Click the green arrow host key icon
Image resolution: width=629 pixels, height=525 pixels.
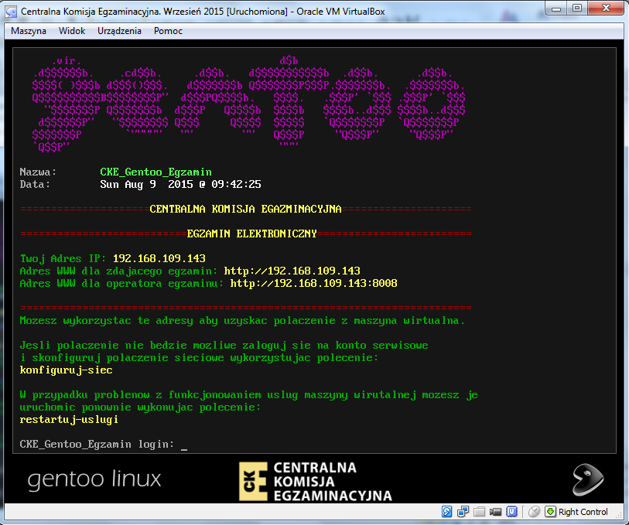point(550,512)
